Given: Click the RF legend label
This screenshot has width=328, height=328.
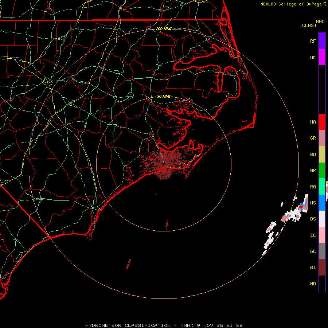Looking at the screenshot, I should 313,41.
